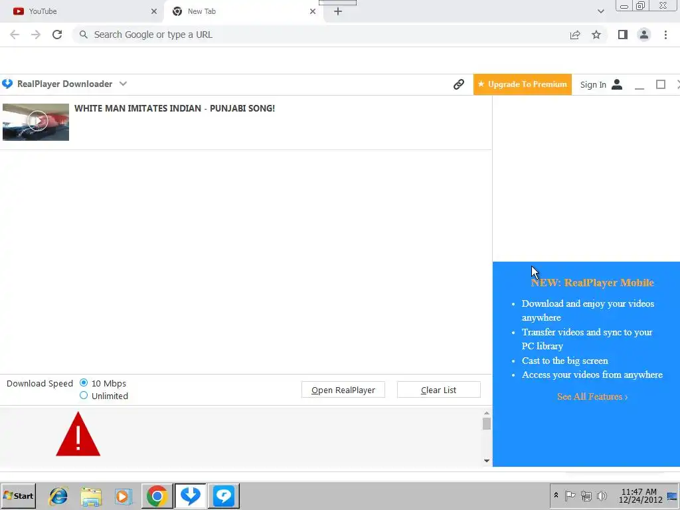Screen dimensions: 680x510
Task: Toggle the Chrome side panel icon
Action: tap(623, 35)
